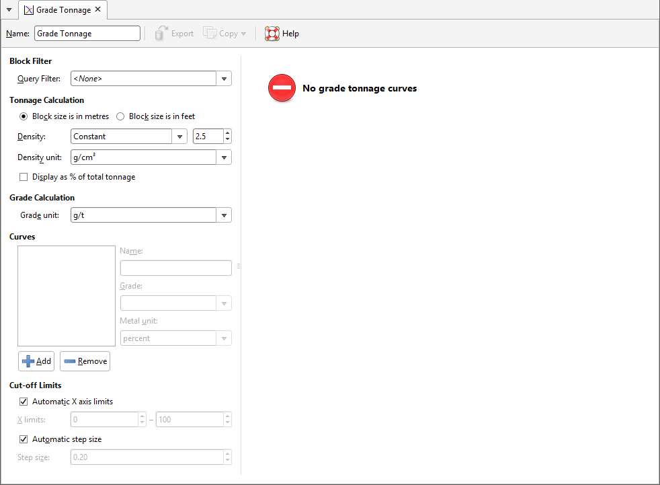
Task: Switch to the Grade Tonnage tab
Action: (63, 10)
